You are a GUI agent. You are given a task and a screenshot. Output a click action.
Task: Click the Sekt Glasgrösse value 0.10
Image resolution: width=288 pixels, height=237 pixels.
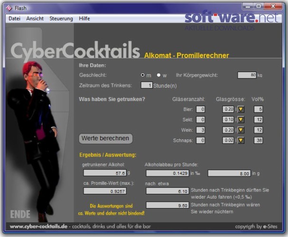click(228, 120)
